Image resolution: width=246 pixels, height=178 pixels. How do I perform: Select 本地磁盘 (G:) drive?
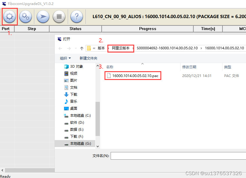point(75,144)
